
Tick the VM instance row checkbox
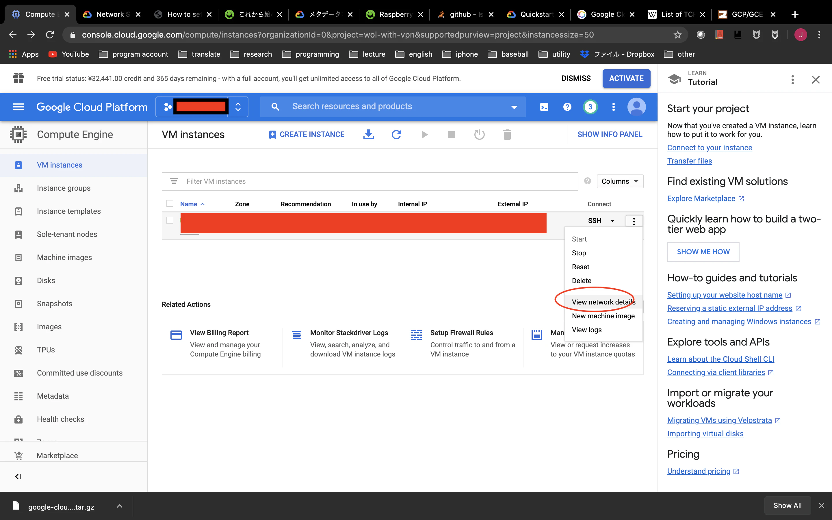tap(170, 220)
